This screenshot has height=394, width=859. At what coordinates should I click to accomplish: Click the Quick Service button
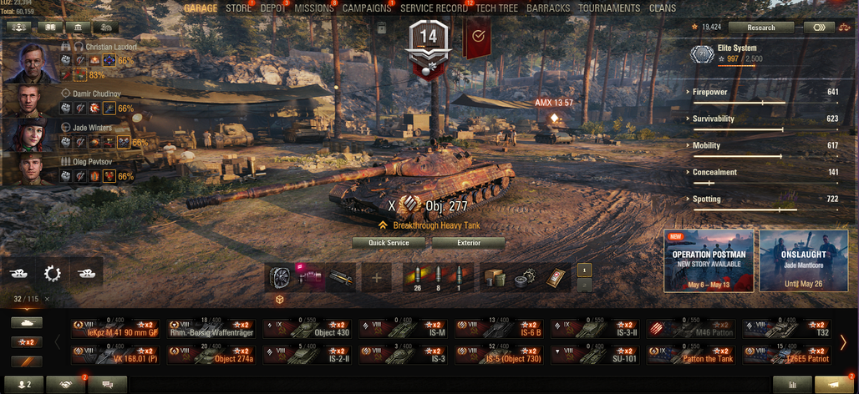coord(389,243)
